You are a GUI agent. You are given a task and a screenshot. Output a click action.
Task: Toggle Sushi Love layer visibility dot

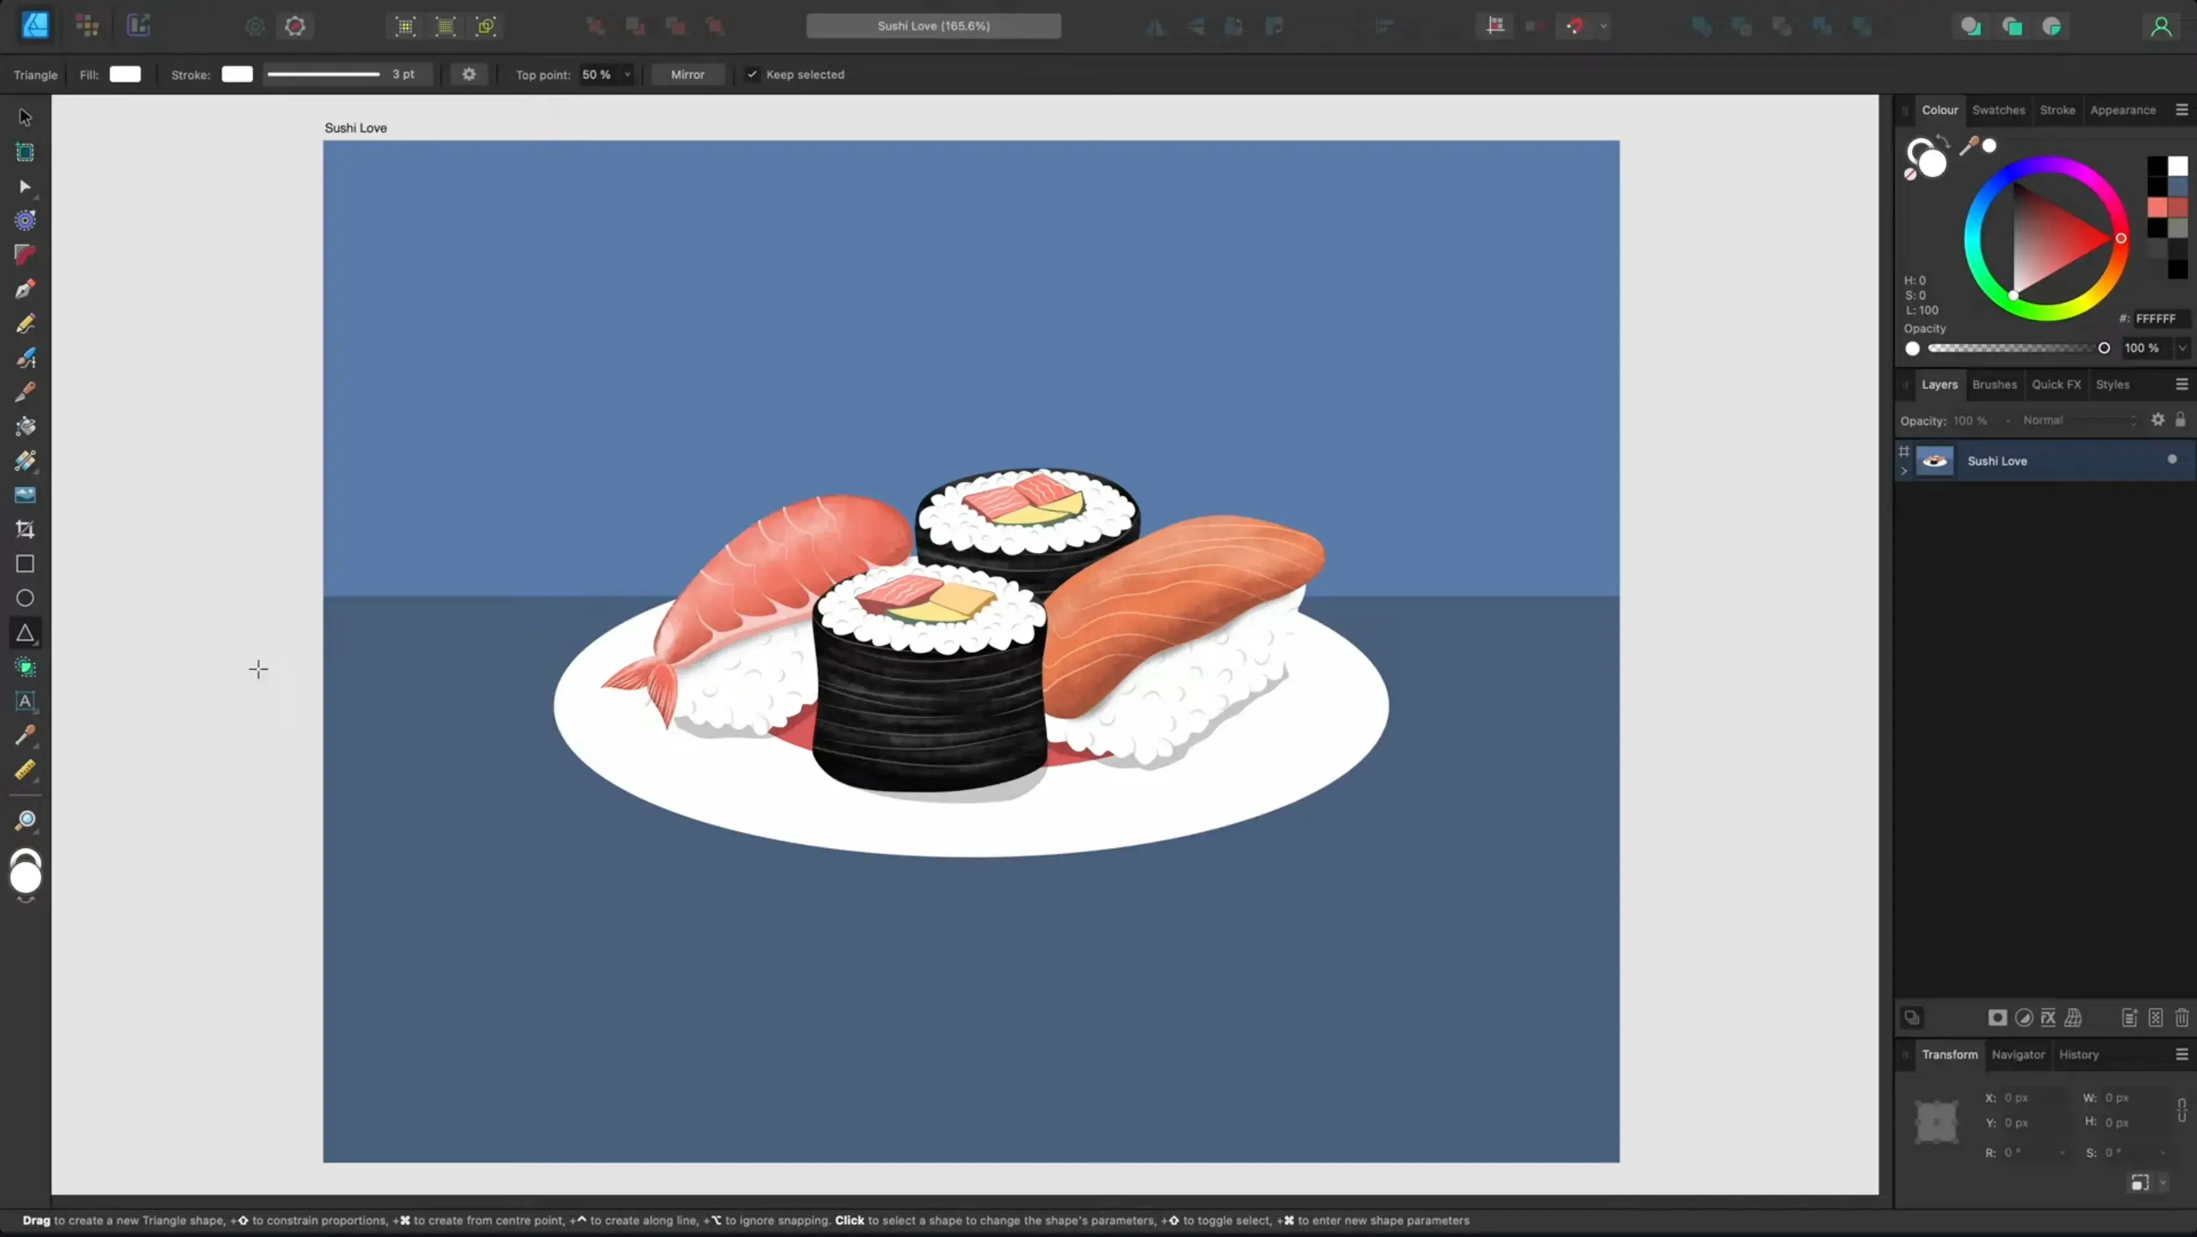click(2171, 460)
